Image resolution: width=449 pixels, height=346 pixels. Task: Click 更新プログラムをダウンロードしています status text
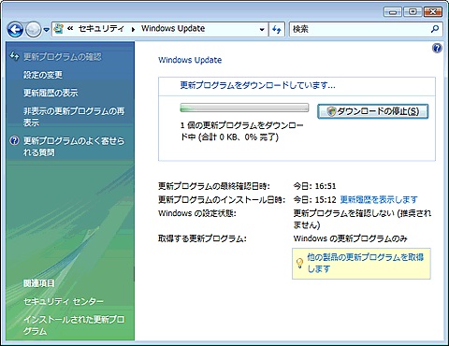(258, 85)
